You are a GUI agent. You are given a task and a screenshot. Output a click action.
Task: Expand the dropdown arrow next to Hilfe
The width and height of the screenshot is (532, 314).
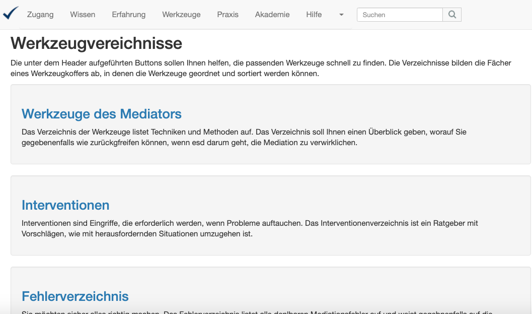(341, 16)
